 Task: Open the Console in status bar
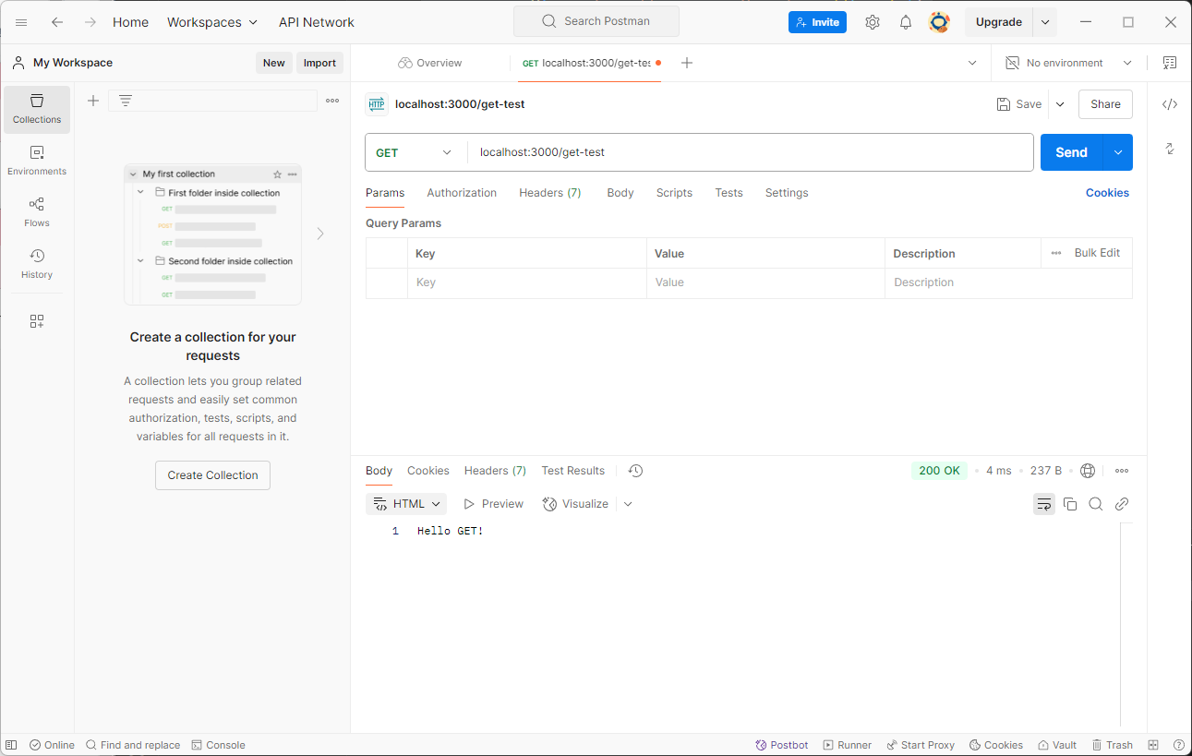218,745
